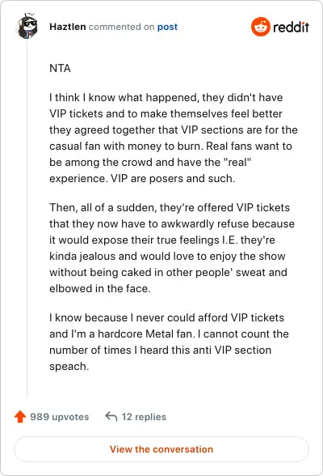This screenshot has height=476, width=323.
Task: Click the orange upvote arrow
Action: pos(20,416)
